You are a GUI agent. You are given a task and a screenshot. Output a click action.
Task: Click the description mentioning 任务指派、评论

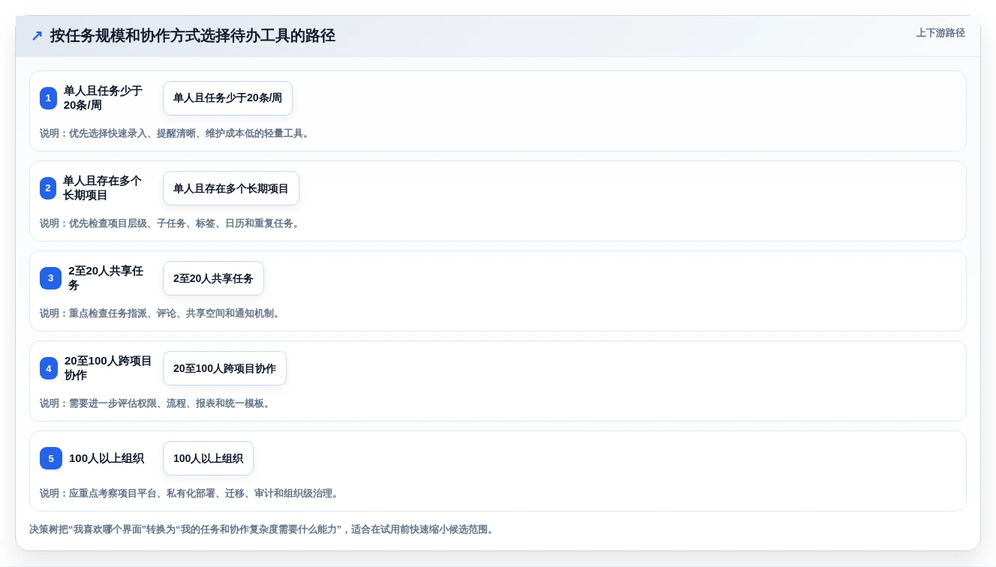coord(161,313)
